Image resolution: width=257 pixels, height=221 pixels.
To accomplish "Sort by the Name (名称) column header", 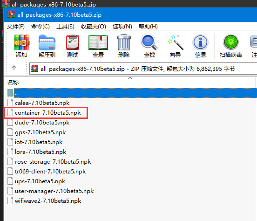I will [x=13, y=82].
